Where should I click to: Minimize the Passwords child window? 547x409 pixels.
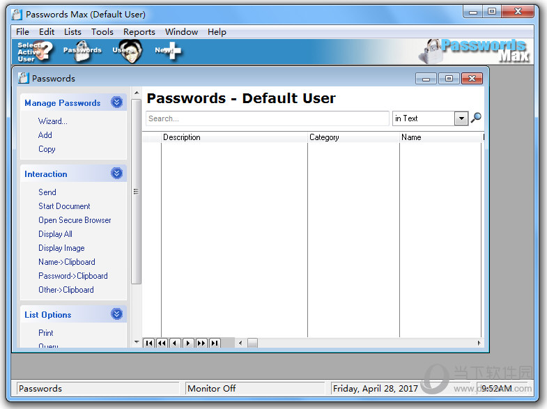pos(426,79)
